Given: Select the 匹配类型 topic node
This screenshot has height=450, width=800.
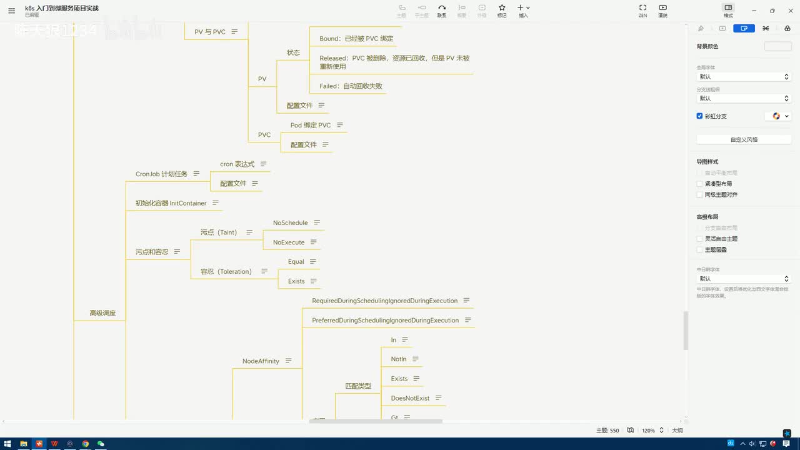Looking at the screenshot, I should click(x=358, y=386).
